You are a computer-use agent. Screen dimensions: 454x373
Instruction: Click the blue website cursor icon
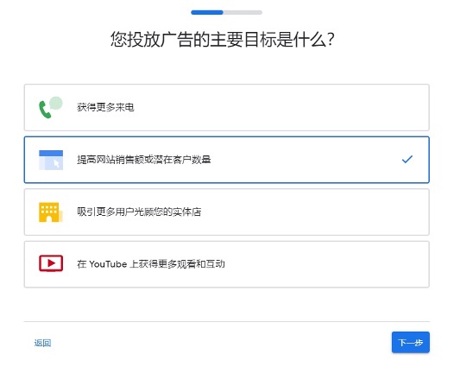pos(51,160)
